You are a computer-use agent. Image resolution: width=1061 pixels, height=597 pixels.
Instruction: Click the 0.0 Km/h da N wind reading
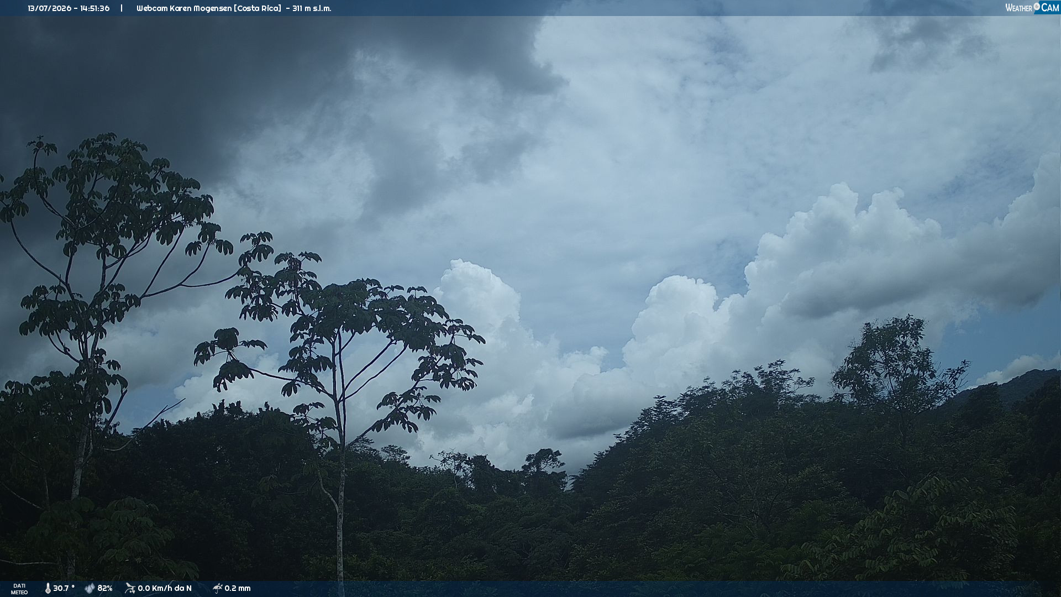[x=165, y=589]
